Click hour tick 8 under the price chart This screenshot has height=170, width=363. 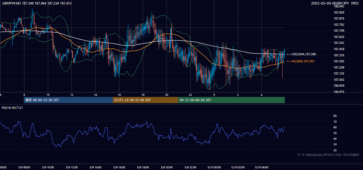[x=24, y=95]
